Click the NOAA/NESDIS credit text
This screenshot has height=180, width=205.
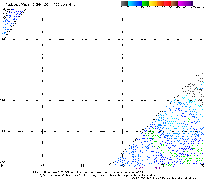[x=163, y=178]
